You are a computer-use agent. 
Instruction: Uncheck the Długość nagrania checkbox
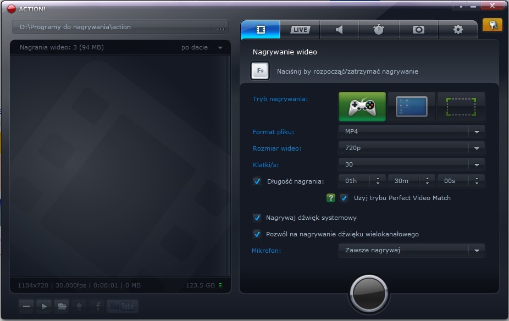[x=257, y=181]
